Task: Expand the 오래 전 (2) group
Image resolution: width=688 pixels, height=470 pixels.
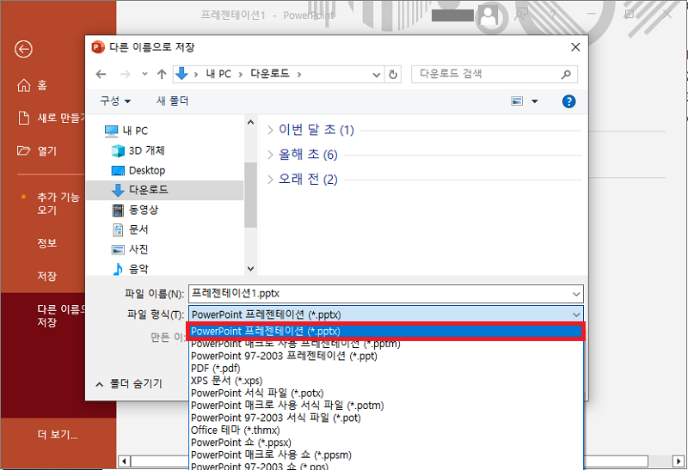Action: click(270, 179)
